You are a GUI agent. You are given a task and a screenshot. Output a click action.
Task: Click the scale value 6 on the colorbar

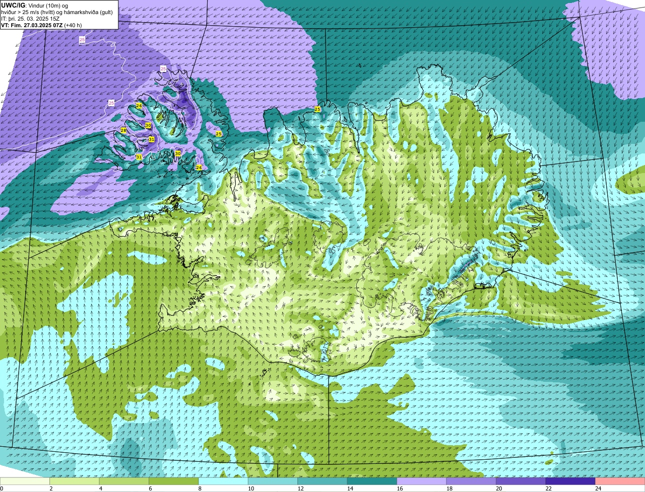(150, 488)
